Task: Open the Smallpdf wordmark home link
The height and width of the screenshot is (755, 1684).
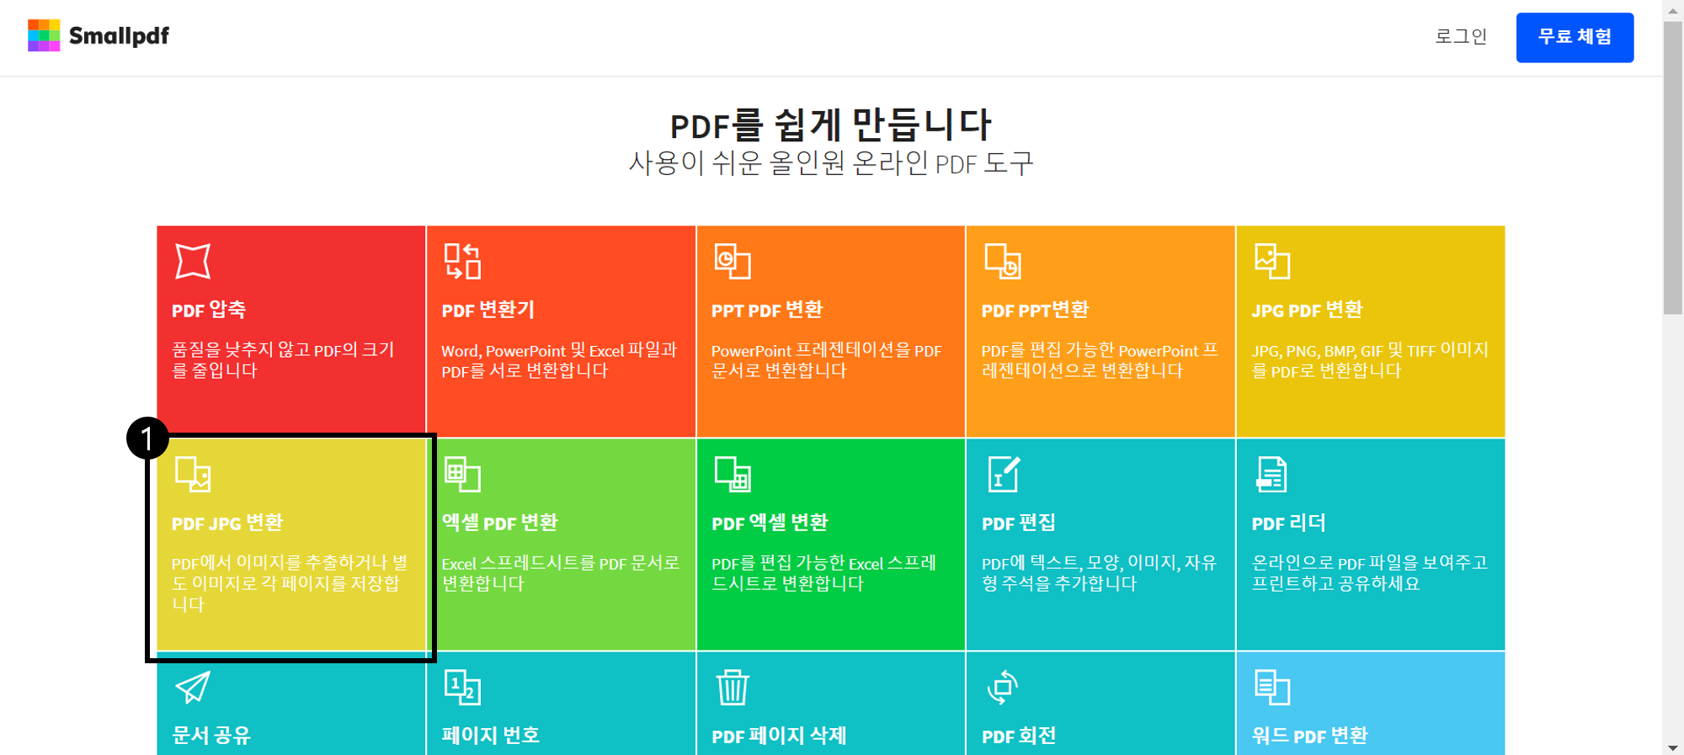Action: pos(119,35)
